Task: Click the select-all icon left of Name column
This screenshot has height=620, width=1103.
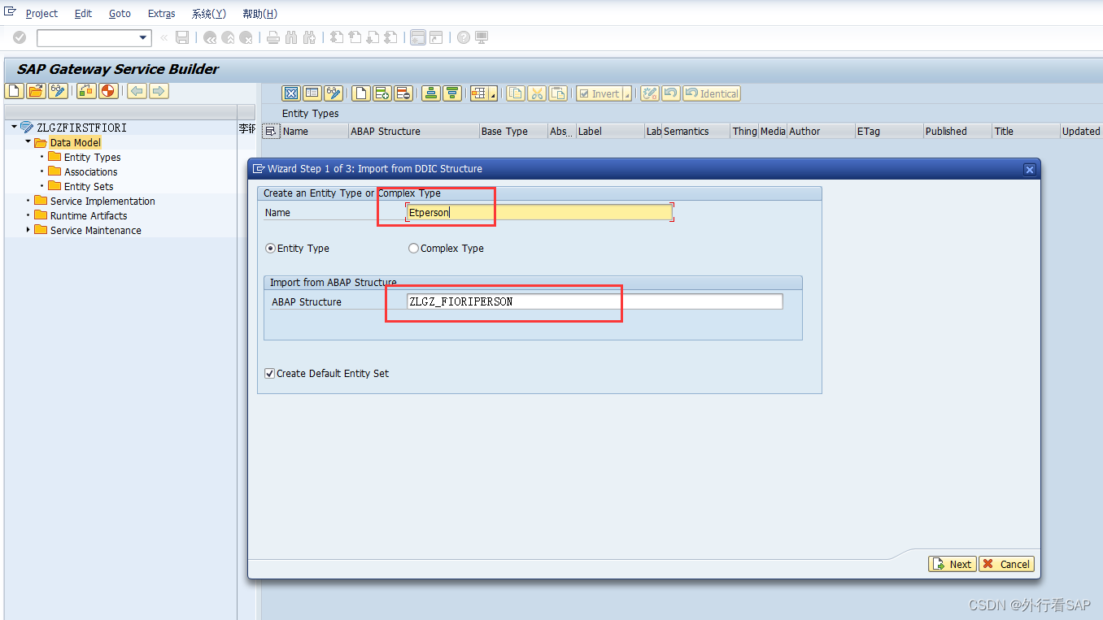Action: click(271, 131)
